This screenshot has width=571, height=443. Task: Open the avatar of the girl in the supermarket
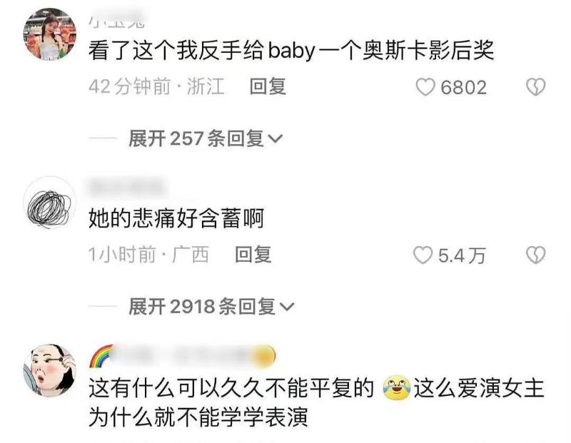(x=50, y=34)
